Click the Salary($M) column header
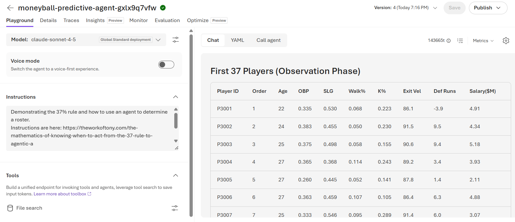The image size is (515, 222). tap(483, 91)
